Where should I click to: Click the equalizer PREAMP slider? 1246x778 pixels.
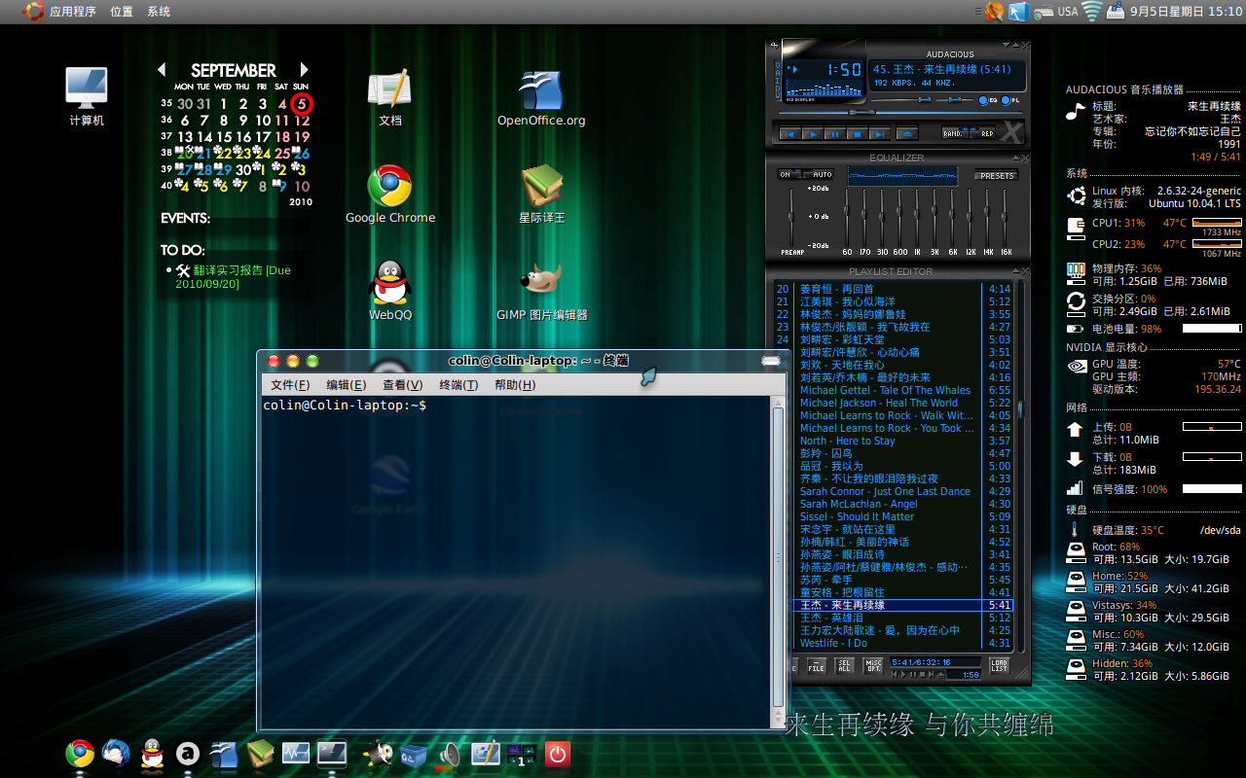pos(791,217)
